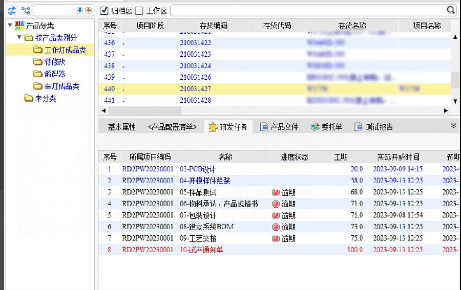Viewport: 461px width, 290px height.
Task: Click the 产品分类 colored grid icon
Action: coord(20,26)
